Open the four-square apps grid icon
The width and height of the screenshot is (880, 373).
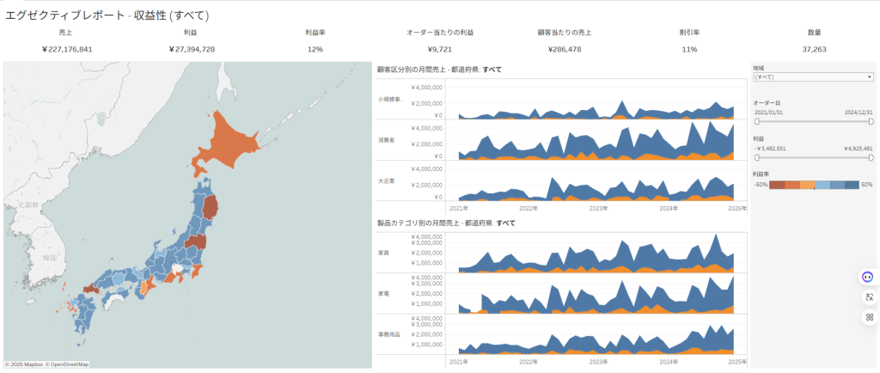(868, 317)
